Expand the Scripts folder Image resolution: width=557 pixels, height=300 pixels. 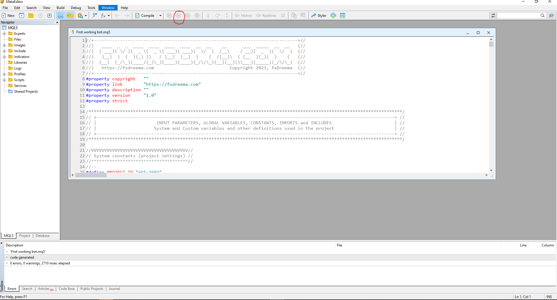4,80
